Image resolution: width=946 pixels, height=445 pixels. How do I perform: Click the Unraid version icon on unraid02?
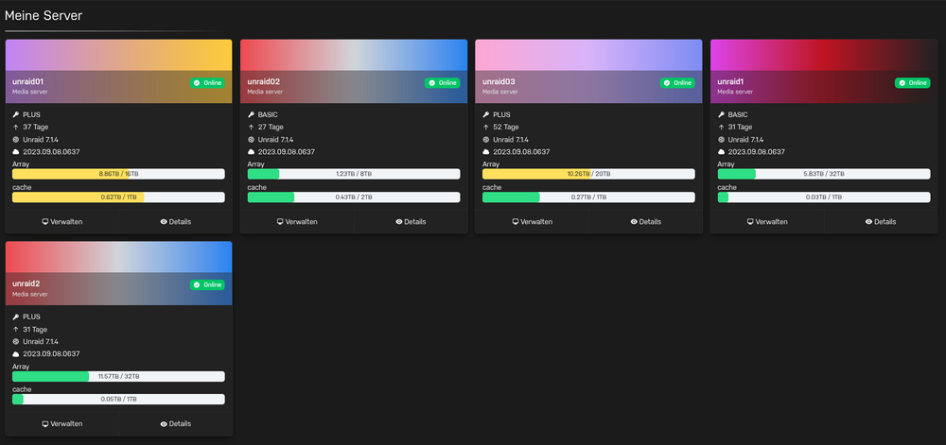251,140
